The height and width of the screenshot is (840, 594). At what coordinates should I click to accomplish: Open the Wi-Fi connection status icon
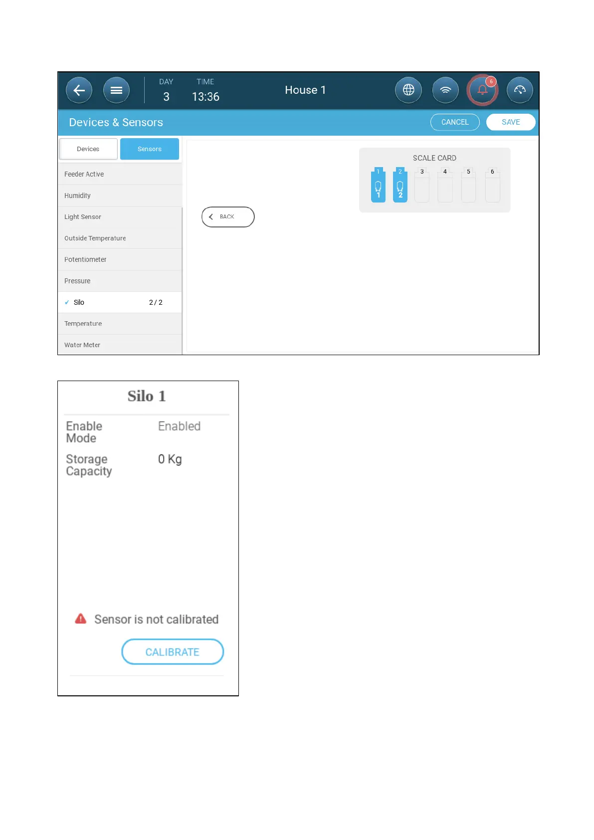pyautogui.click(x=445, y=90)
